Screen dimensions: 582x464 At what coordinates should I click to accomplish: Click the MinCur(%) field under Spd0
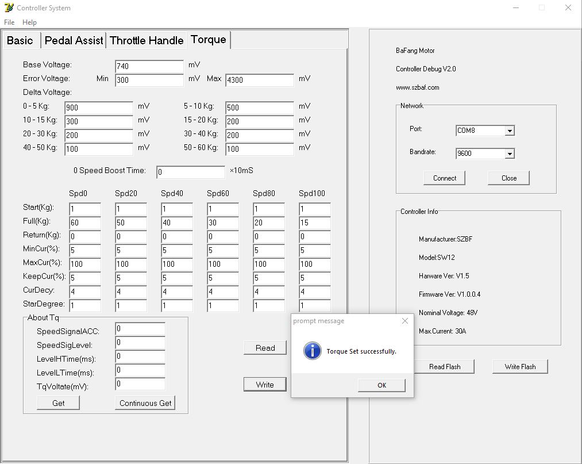85,250
